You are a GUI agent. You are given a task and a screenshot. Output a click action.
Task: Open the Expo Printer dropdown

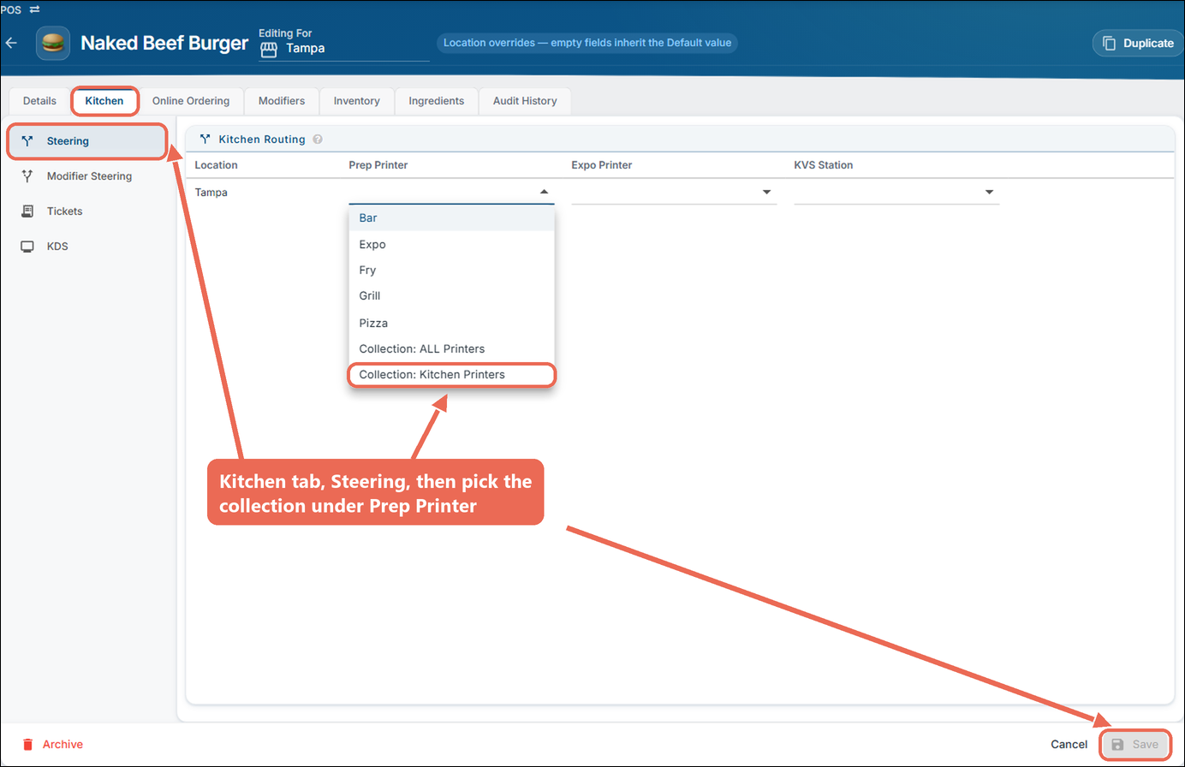(x=674, y=192)
